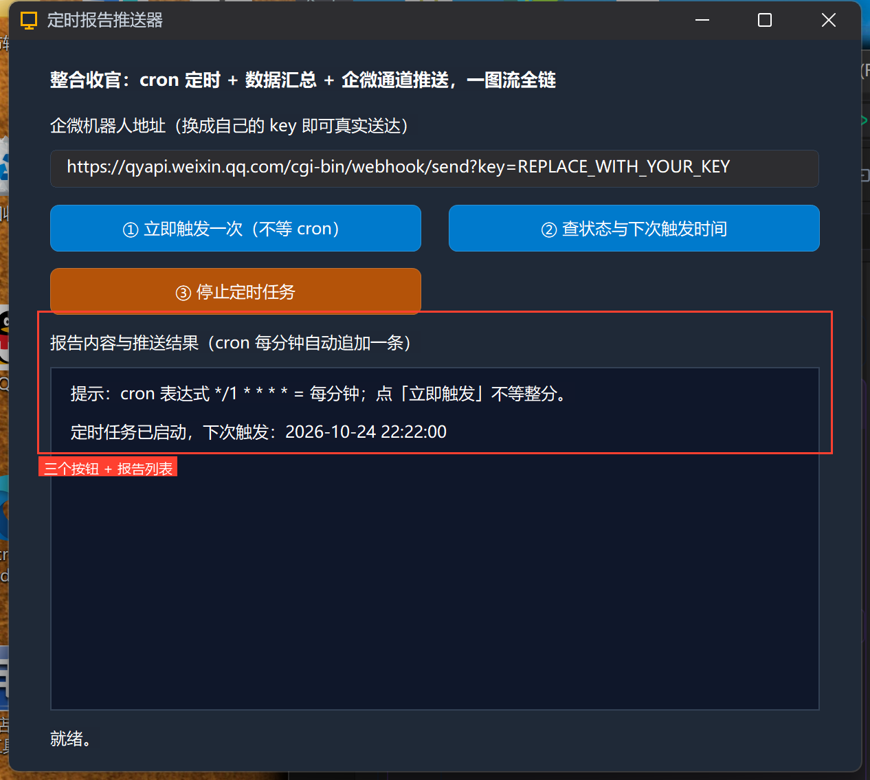Click the 整合收官 heading text
This screenshot has width=870, height=780.
[302, 80]
